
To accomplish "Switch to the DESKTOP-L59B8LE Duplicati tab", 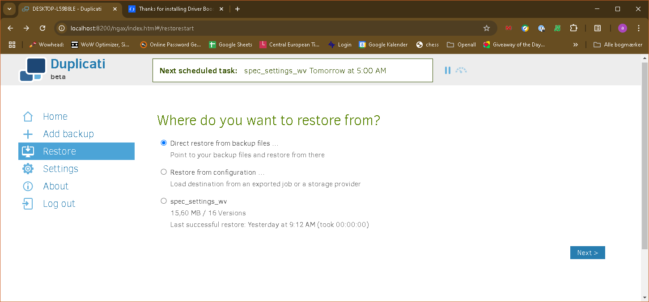I will [71, 9].
